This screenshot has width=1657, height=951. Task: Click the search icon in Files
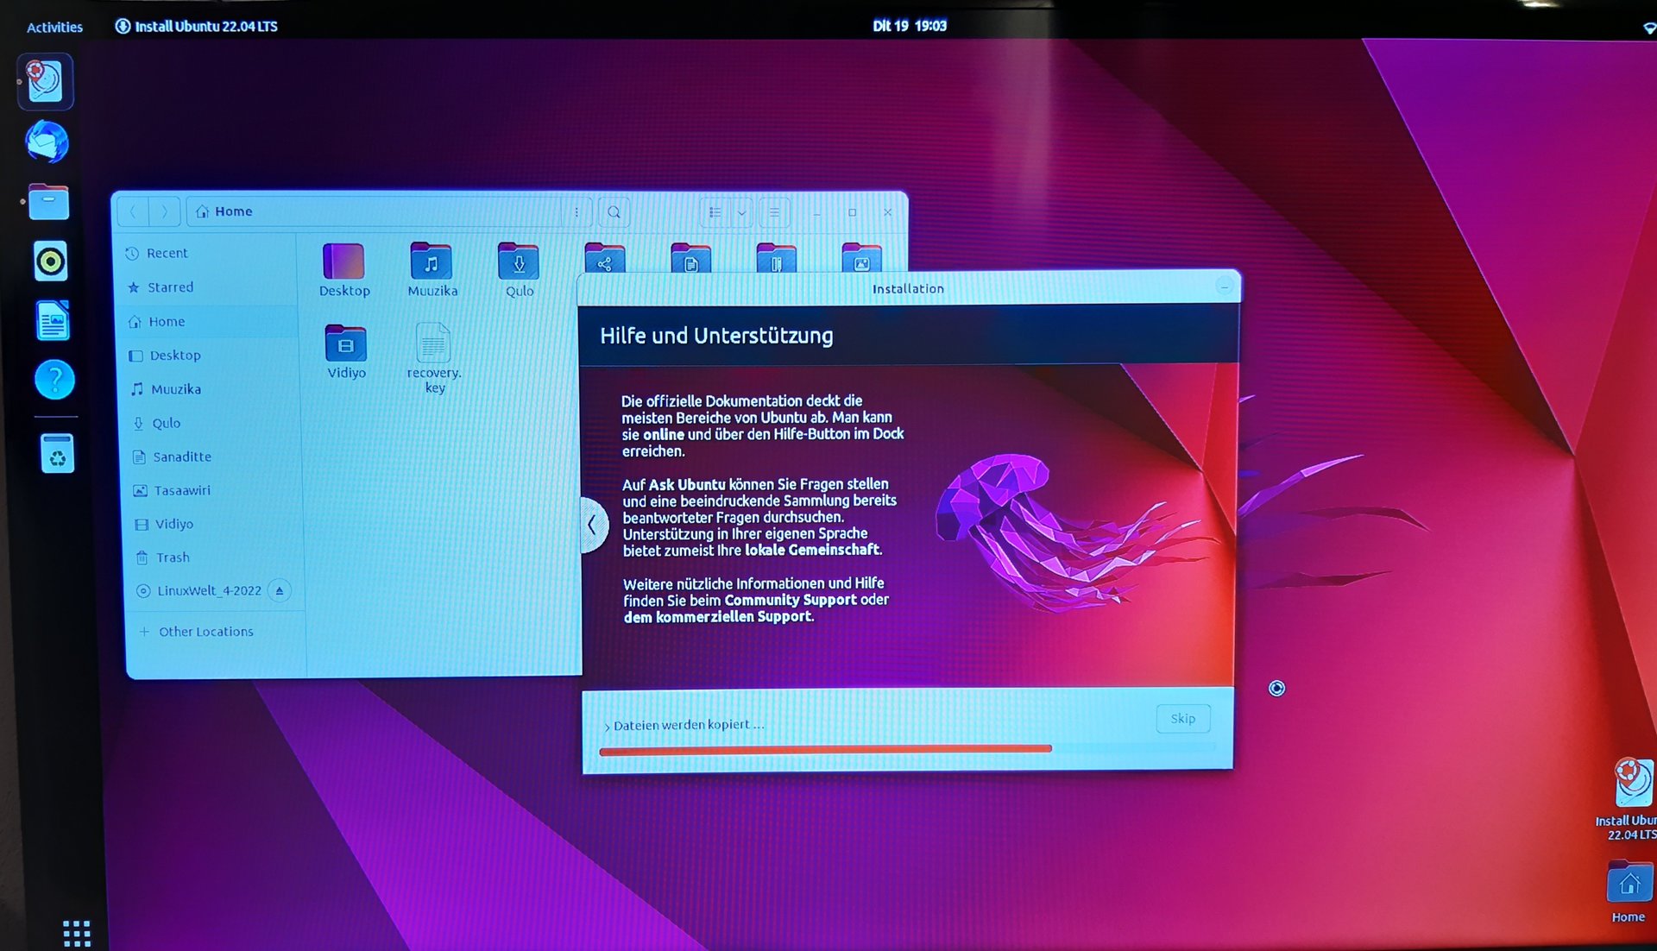[614, 212]
